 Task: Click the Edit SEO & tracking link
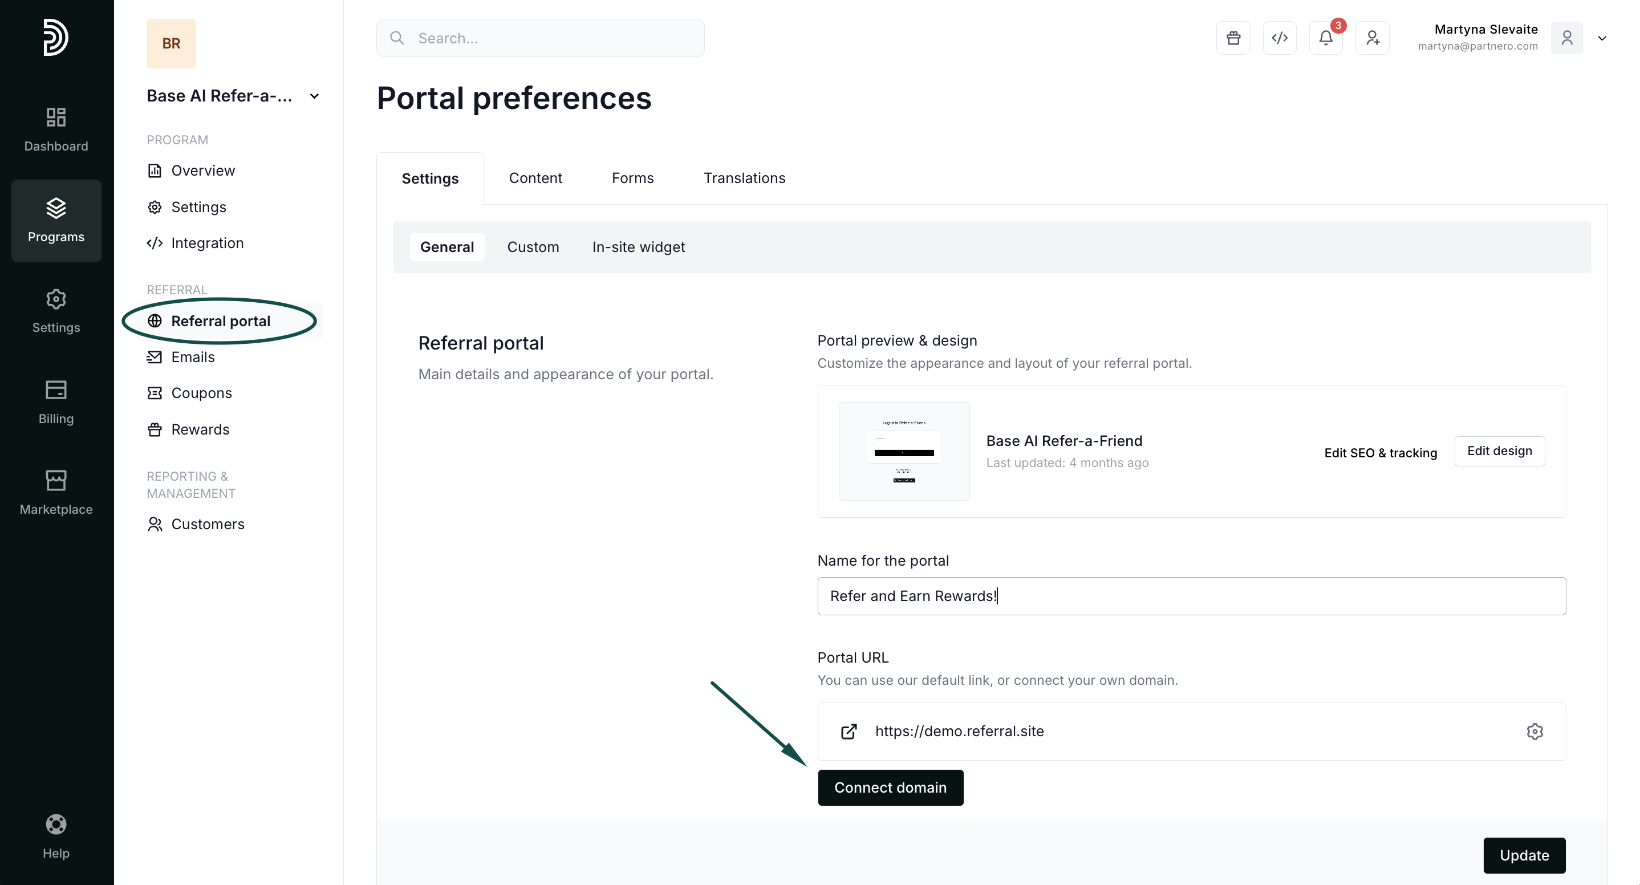(x=1380, y=453)
